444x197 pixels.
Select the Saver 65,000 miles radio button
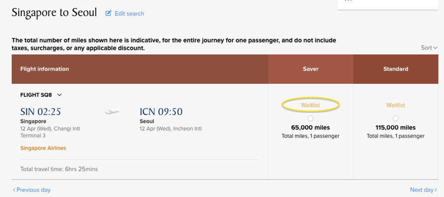pyautogui.click(x=310, y=118)
